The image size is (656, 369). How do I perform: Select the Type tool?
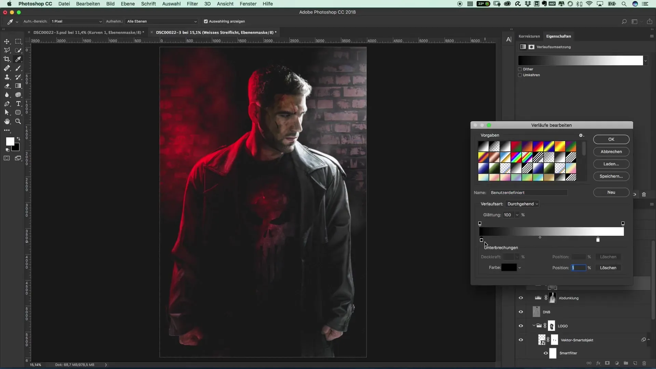[18, 104]
